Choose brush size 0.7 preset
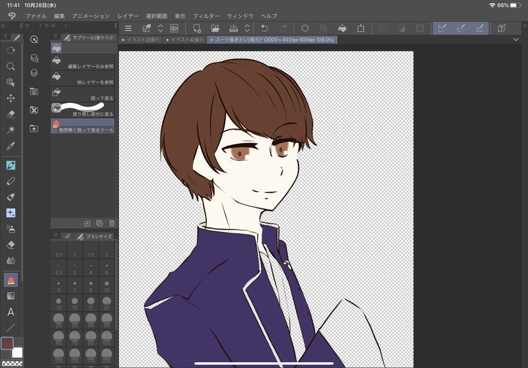Screen dimensions: 528x368 pyautogui.click(x=59, y=251)
